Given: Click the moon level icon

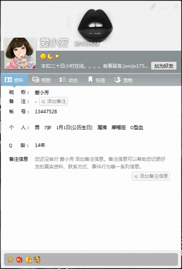Looking at the screenshot, I should (x=50, y=56).
